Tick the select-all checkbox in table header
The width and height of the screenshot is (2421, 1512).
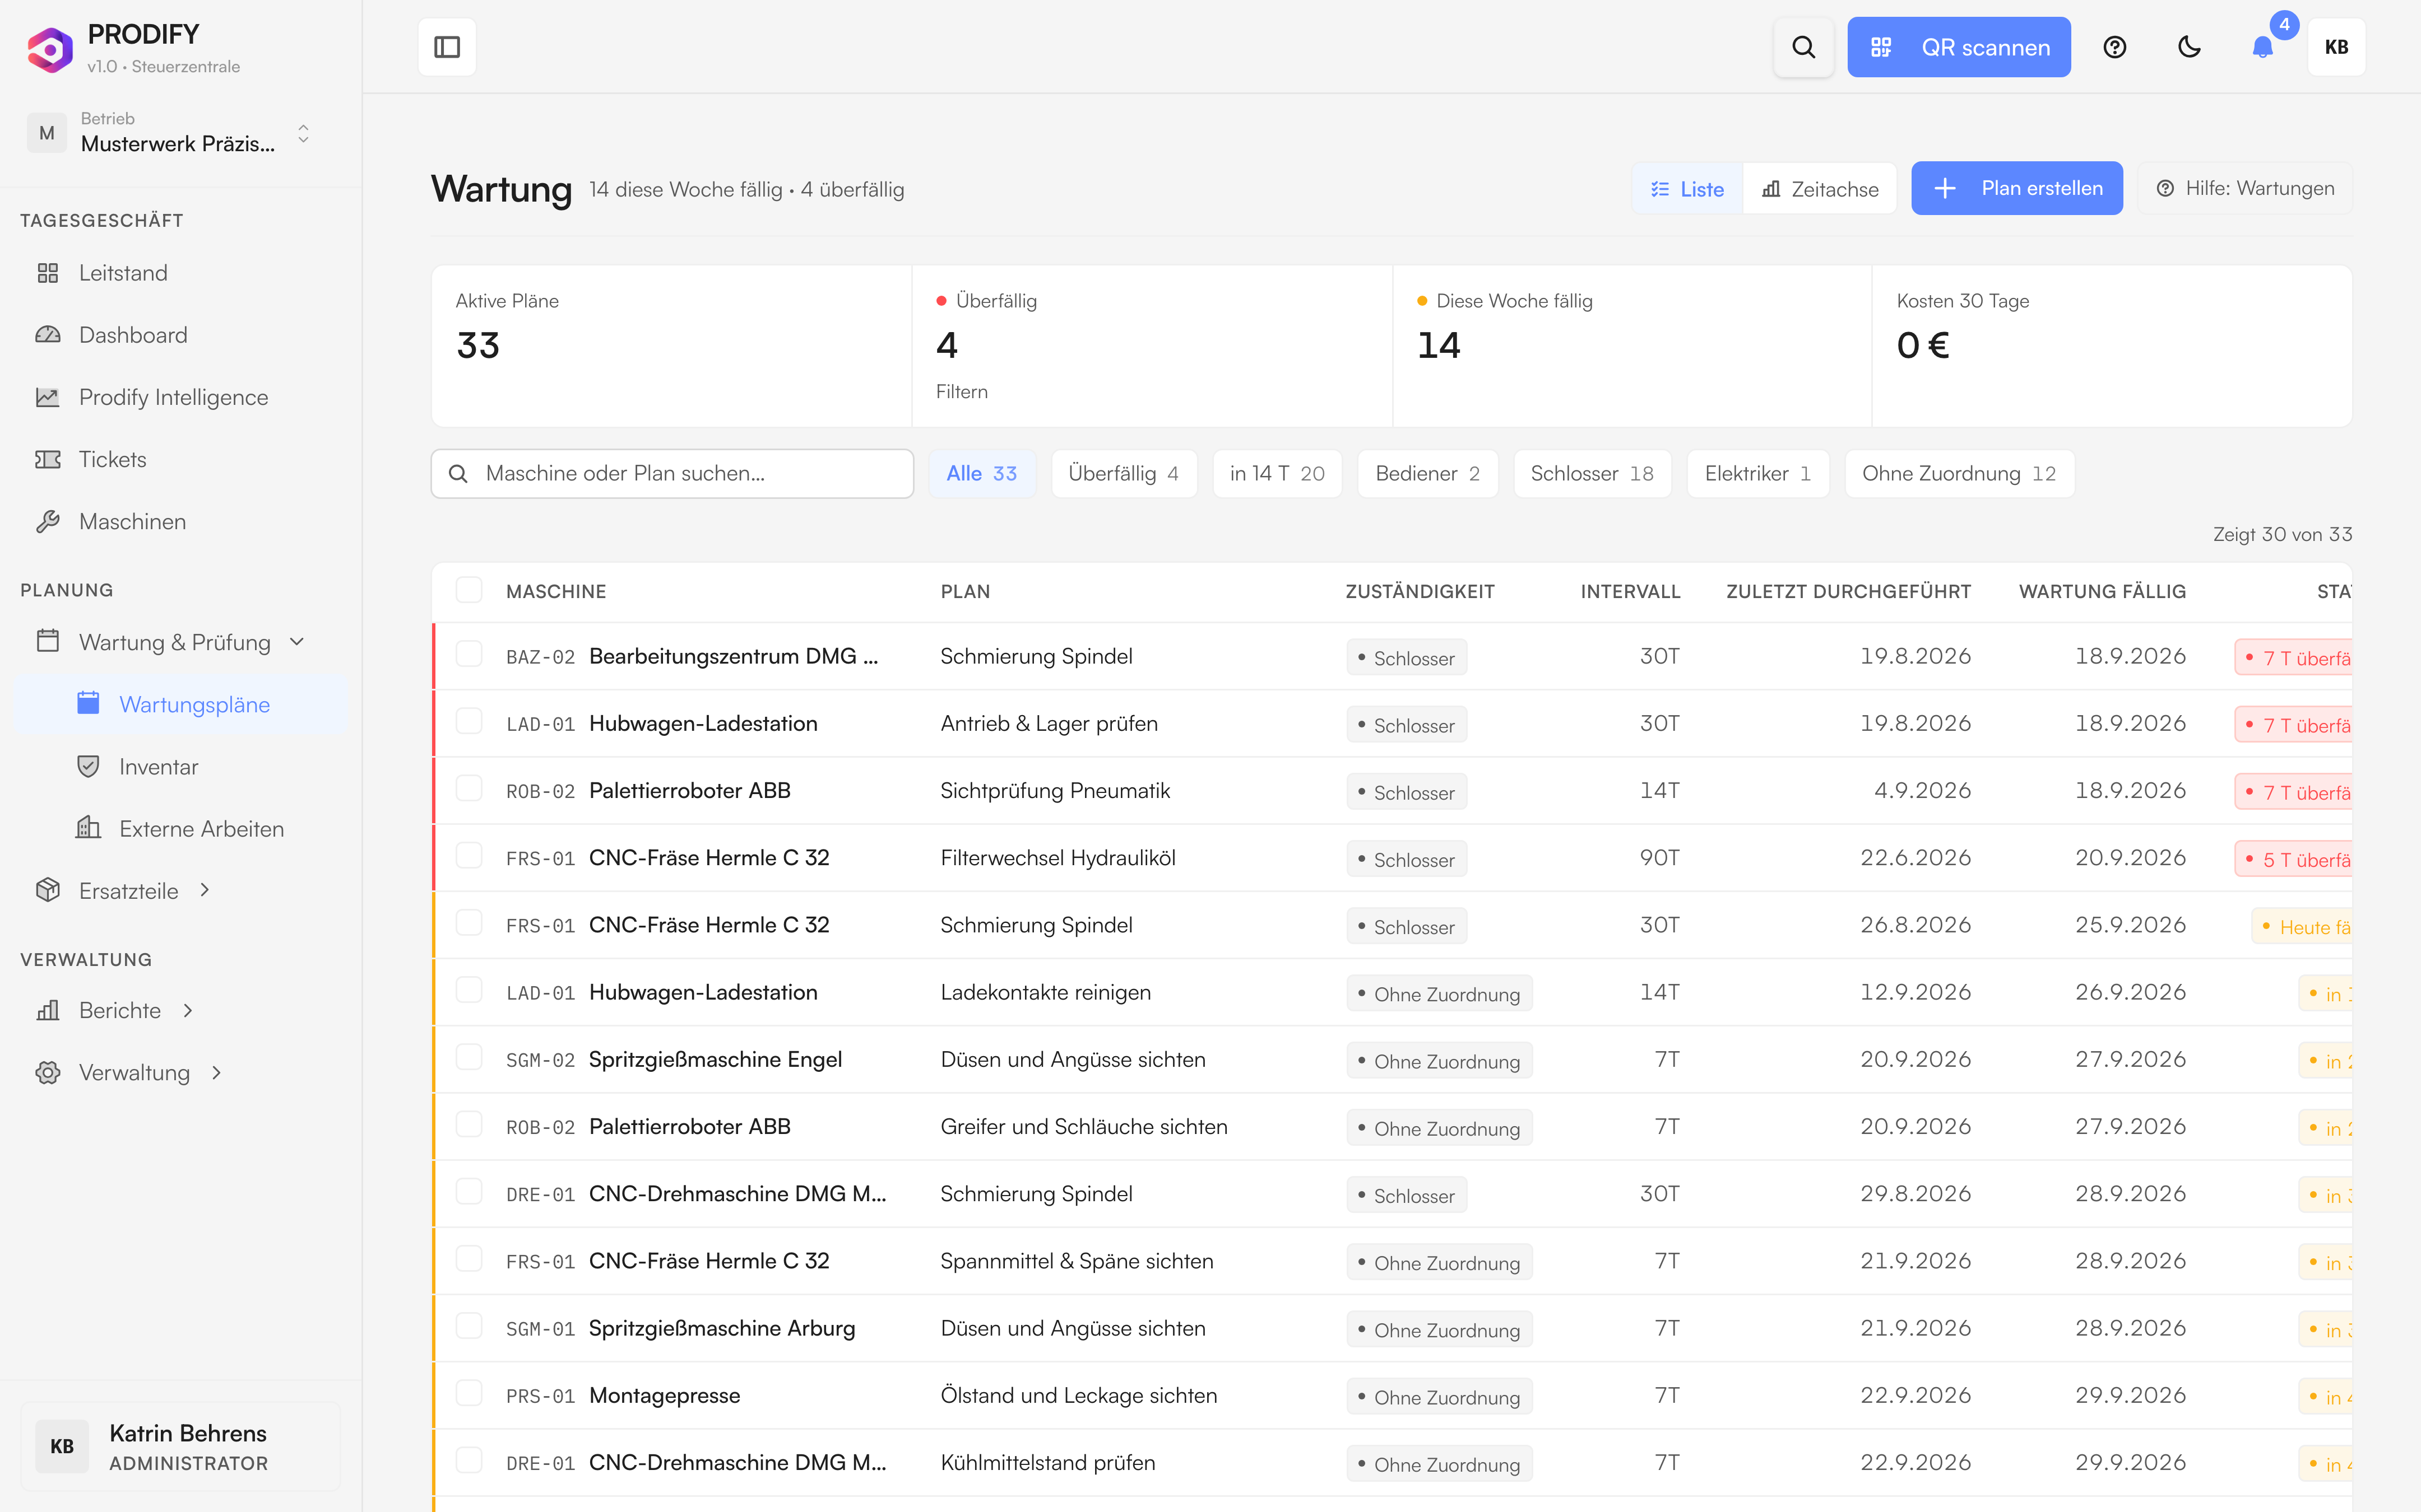pyautogui.click(x=468, y=590)
